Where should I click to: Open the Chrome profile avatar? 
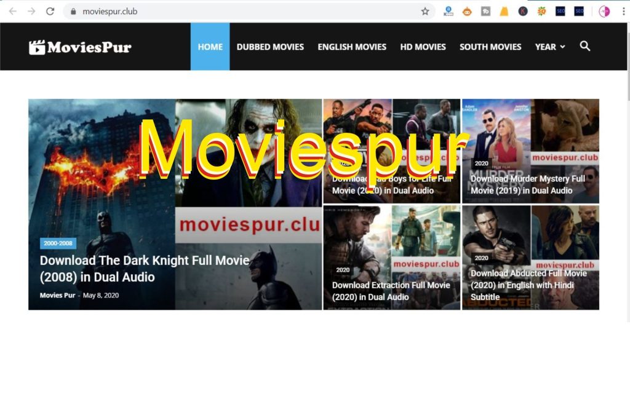(604, 11)
